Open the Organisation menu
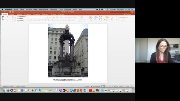The width and height of the screenshot is (180, 101). pyautogui.click(x=53, y=10)
